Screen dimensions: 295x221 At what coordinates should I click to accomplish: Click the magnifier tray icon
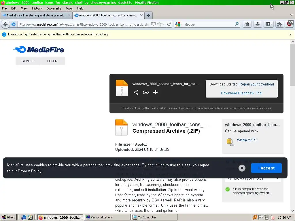click(x=255, y=218)
